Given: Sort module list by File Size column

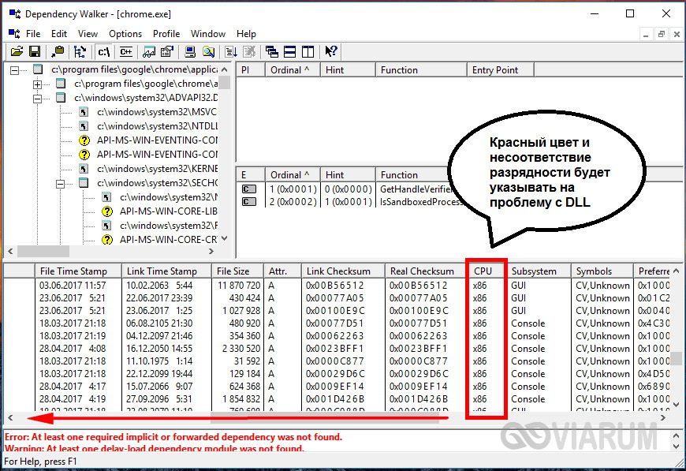Looking at the screenshot, I should (x=237, y=271).
